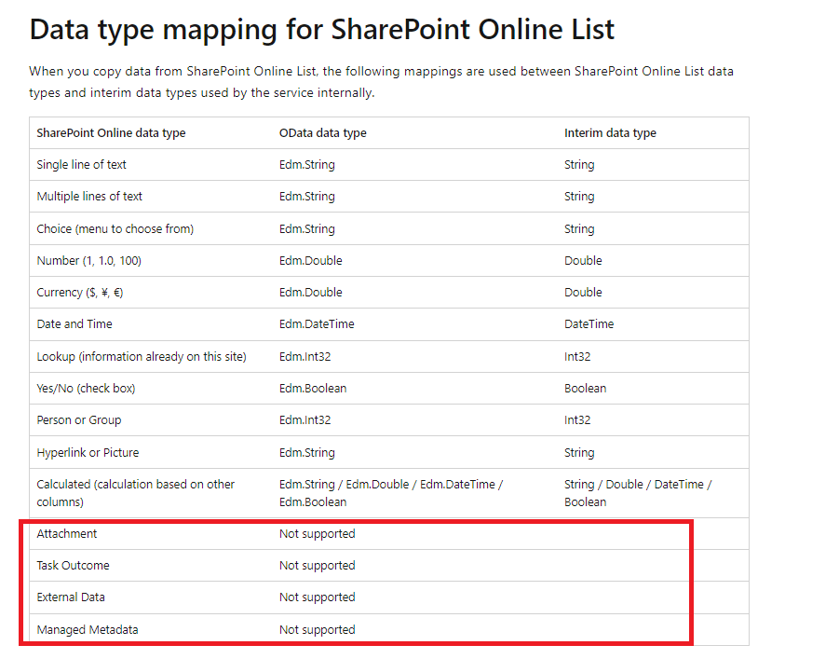Click the 'Edm.DateTime' cell
This screenshot has height=659, width=839.
pos(317,323)
